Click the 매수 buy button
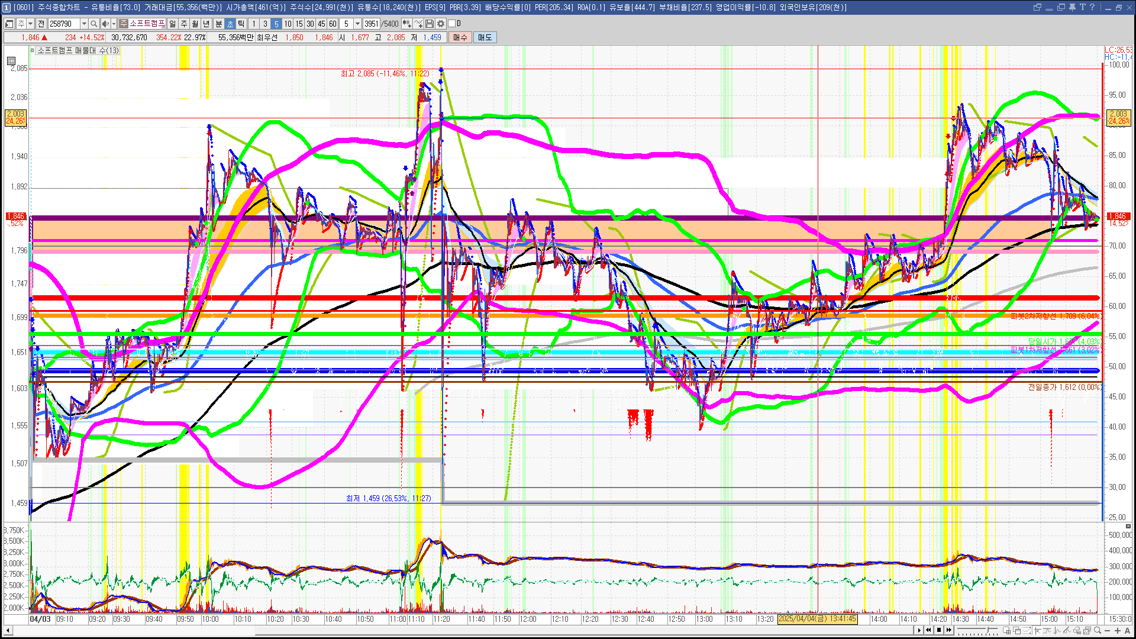1136x639 pixels. point(460,37)
